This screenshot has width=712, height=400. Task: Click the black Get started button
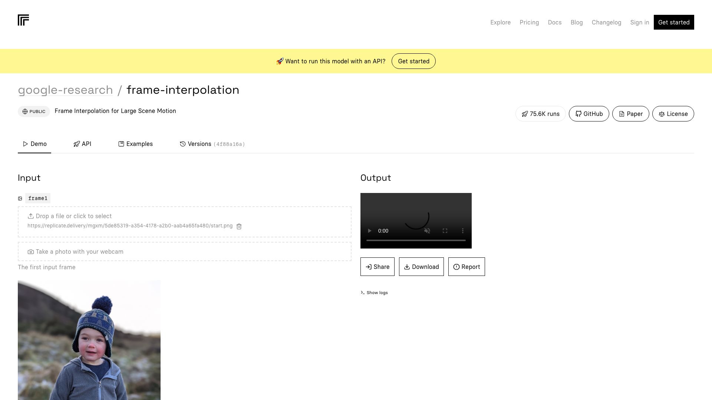click(x=673, y=22)
